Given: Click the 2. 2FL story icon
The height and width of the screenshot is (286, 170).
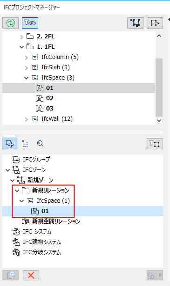Looking at the screenshot, I should (x=30, y=36).
